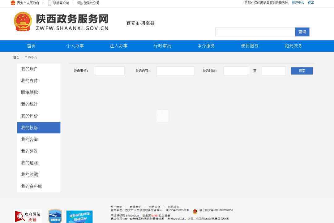The height and width of the screenshot is (223, 334).
Task: Open 我的办件 in the sidebar
Action: (x=30, y=81)
